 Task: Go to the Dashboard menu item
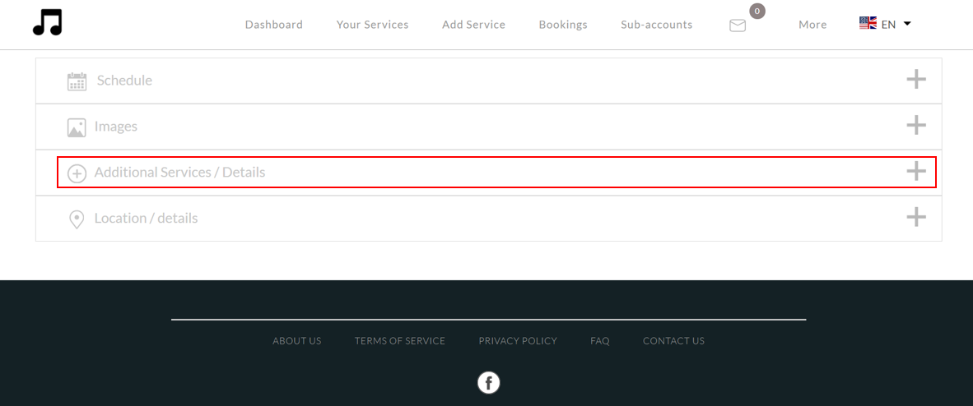point(274,25)
